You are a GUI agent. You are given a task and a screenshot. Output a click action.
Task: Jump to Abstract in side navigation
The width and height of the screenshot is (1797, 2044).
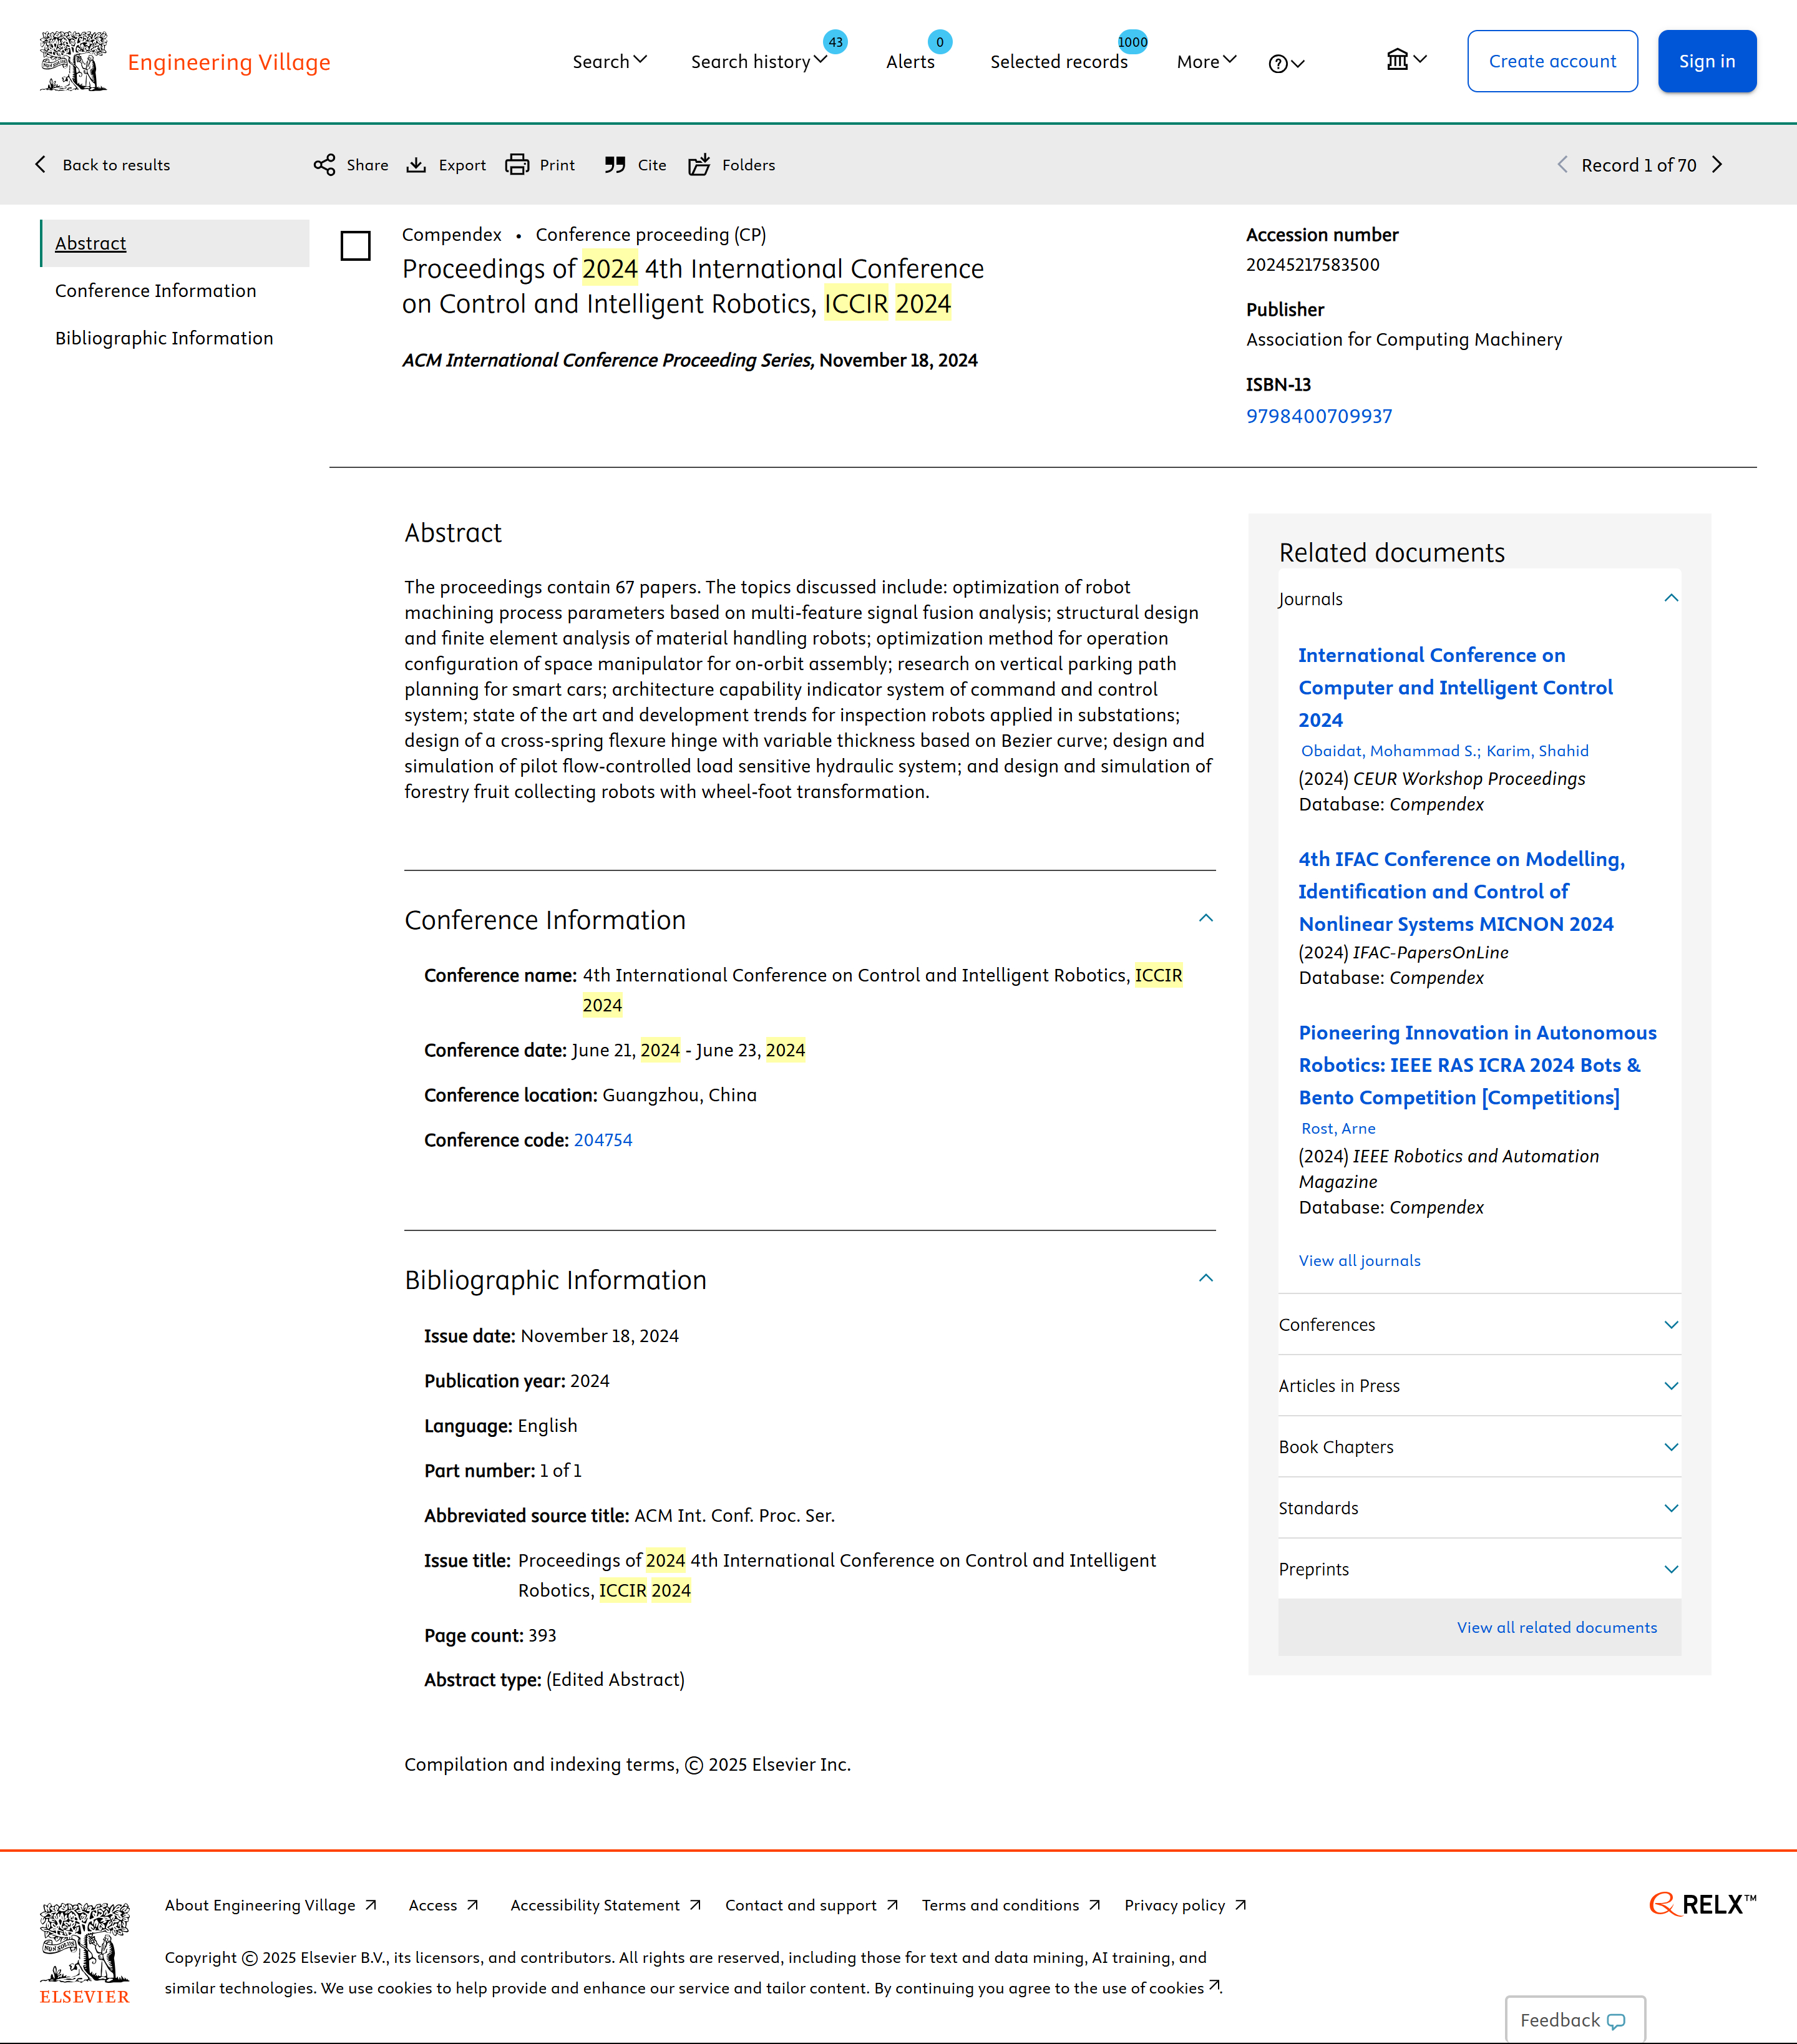pyautogui.click(x=91, y=243)
